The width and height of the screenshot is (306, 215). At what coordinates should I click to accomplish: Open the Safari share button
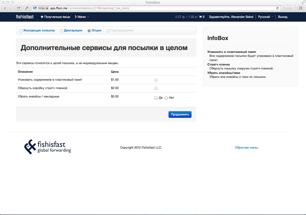[x=18, y=8]
